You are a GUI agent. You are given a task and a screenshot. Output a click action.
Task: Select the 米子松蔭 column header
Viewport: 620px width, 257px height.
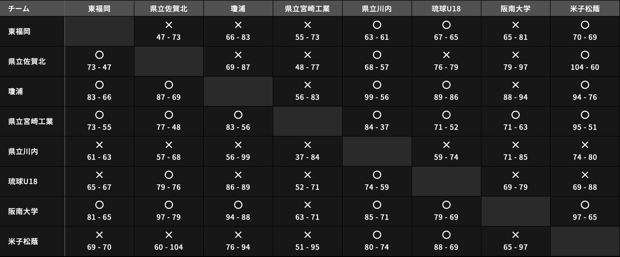pyautogui.click(x=585, y=9)
